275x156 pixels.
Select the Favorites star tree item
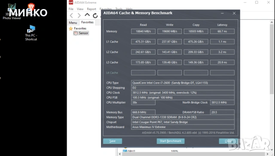[x=78, y=28]
